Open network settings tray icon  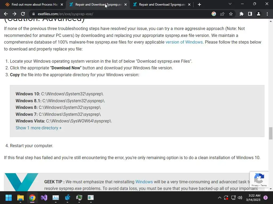[233, 198]
